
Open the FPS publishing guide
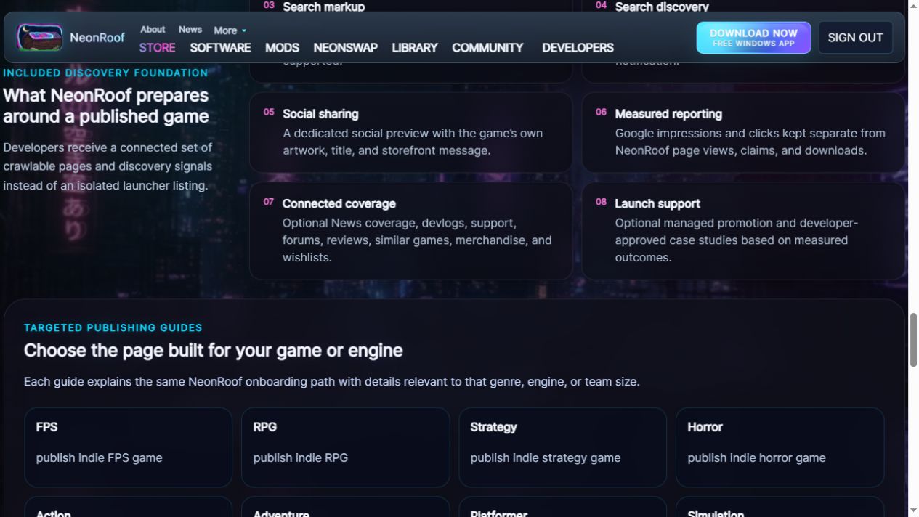128,447
